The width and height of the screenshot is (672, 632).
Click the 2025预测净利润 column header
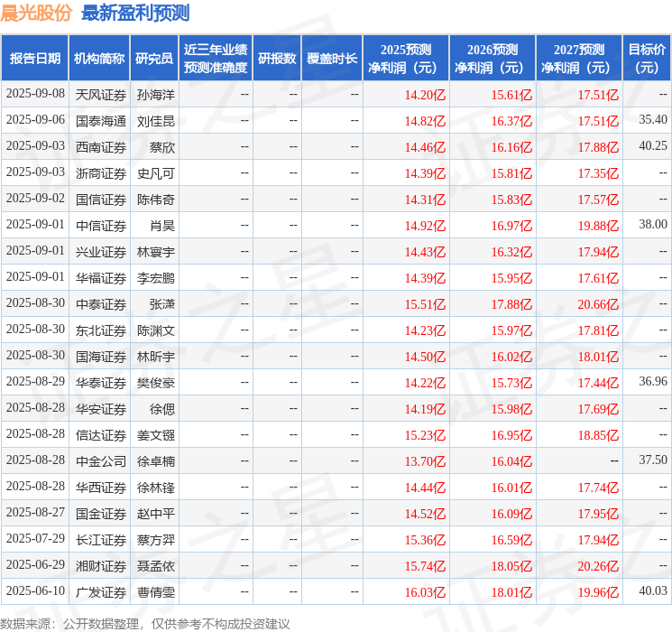coord(406,59)
